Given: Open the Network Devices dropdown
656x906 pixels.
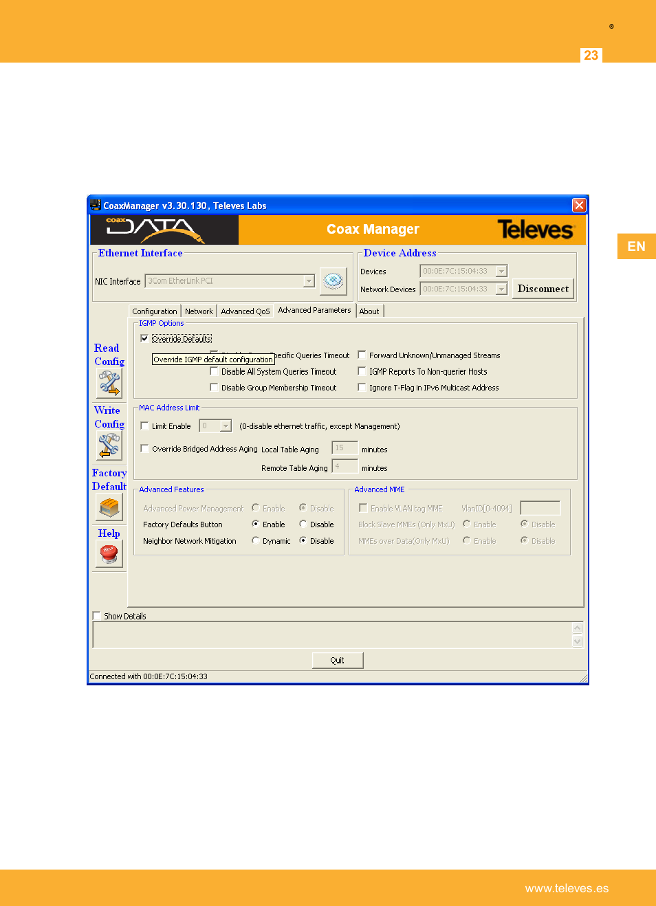Looking at the screenshot, I should (x=501, y=289).
